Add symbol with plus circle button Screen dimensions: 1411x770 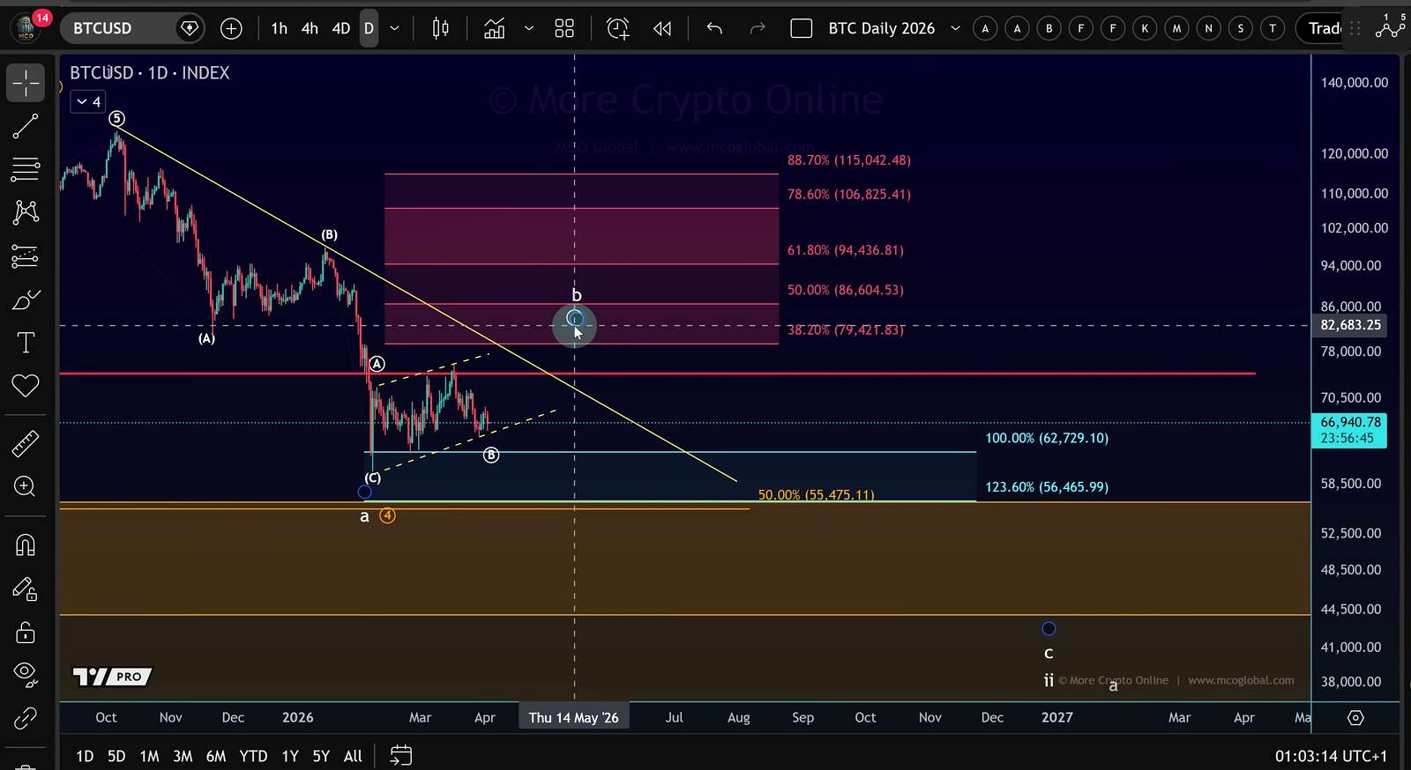point(231,28)
